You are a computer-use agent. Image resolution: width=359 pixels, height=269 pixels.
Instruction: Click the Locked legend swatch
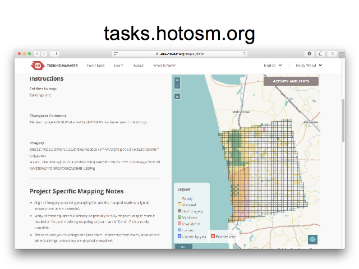click(179, 230)
